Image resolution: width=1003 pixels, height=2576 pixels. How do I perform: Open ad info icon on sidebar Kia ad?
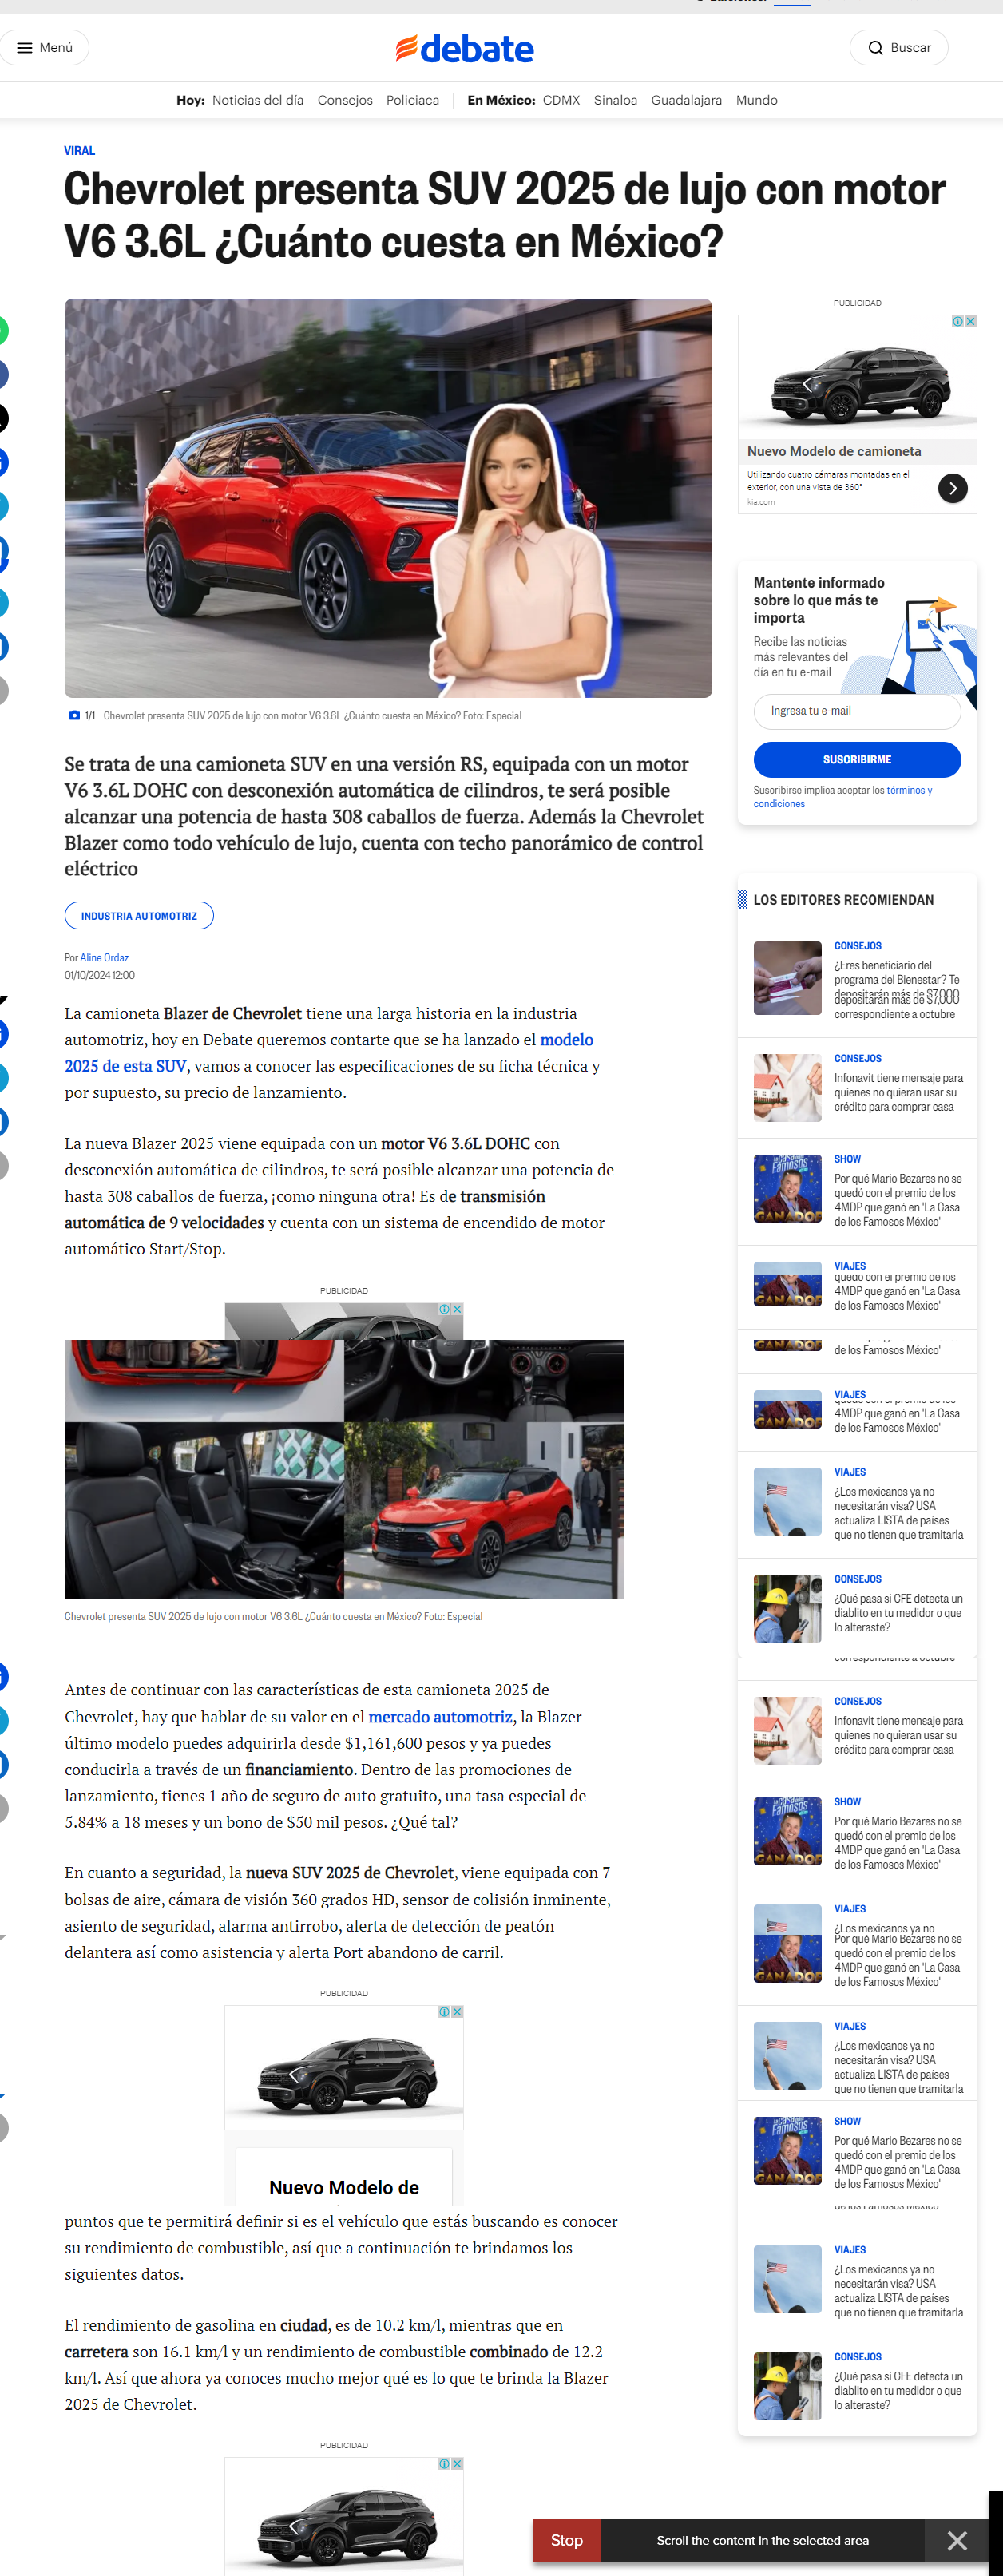957,322
